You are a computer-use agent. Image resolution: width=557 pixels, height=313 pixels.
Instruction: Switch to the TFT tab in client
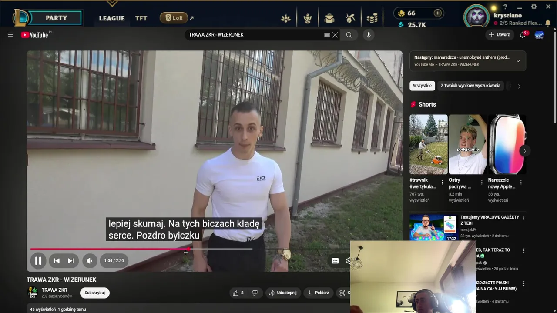coord(141,18)
